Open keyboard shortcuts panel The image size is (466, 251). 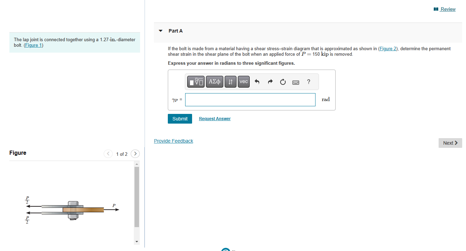point(296,82)
